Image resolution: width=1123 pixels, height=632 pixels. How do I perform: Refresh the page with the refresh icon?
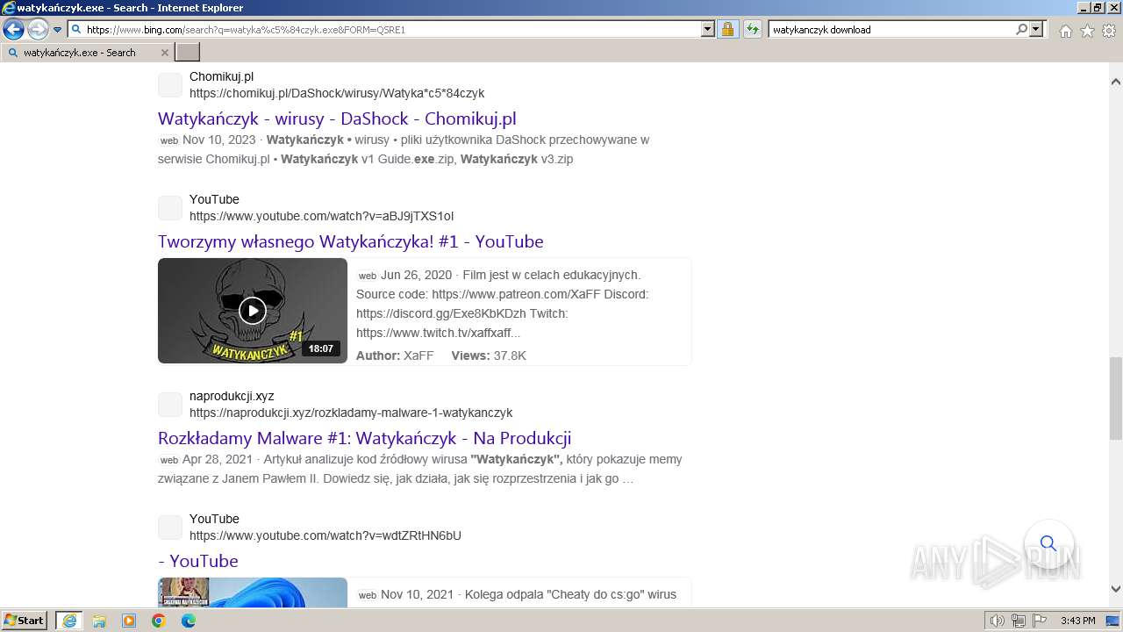click(752, 29)
